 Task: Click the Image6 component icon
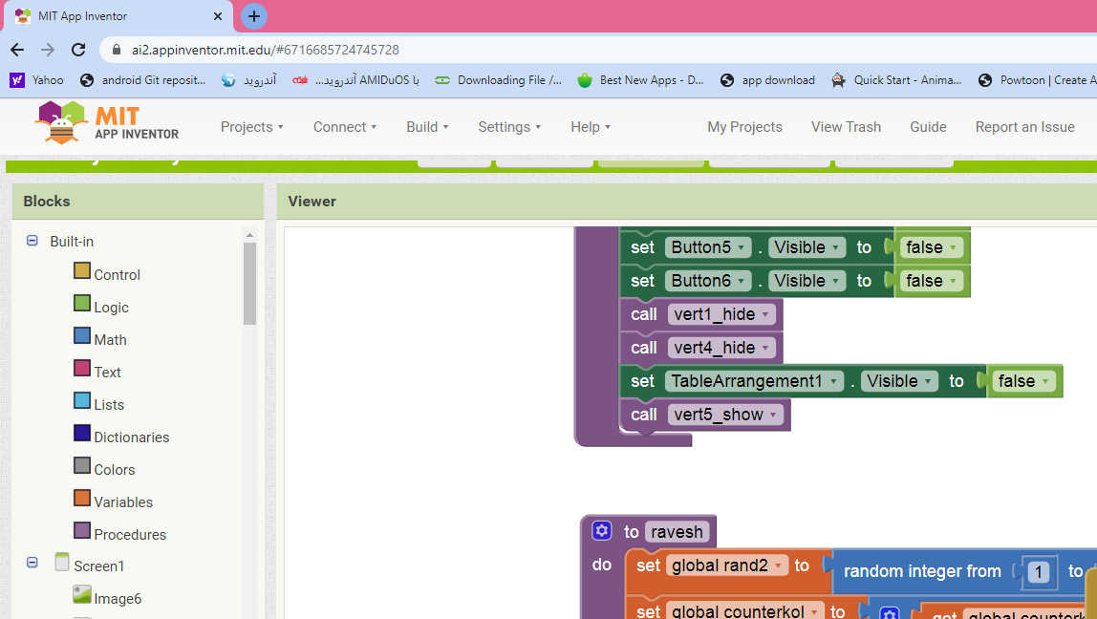(83, 596)
